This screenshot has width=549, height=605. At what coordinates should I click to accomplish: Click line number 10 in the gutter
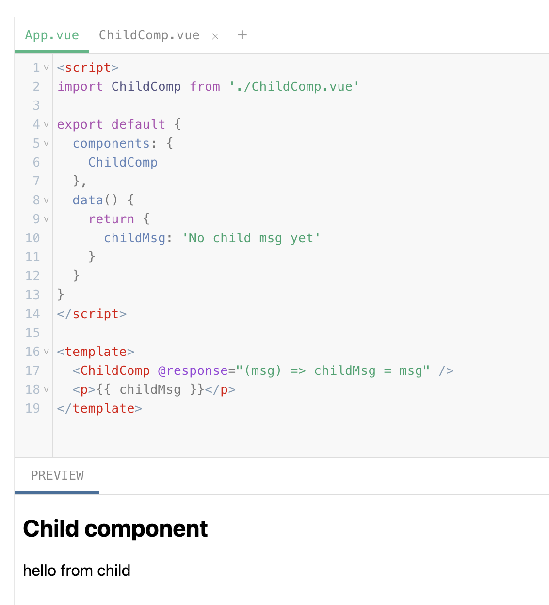(x=32, y=238)
